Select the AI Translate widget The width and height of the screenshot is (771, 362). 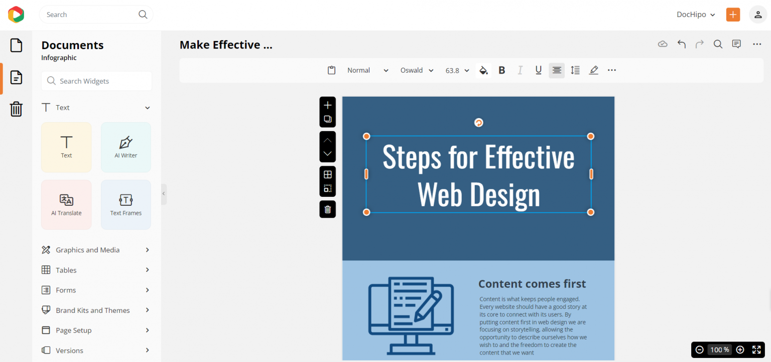66,204
